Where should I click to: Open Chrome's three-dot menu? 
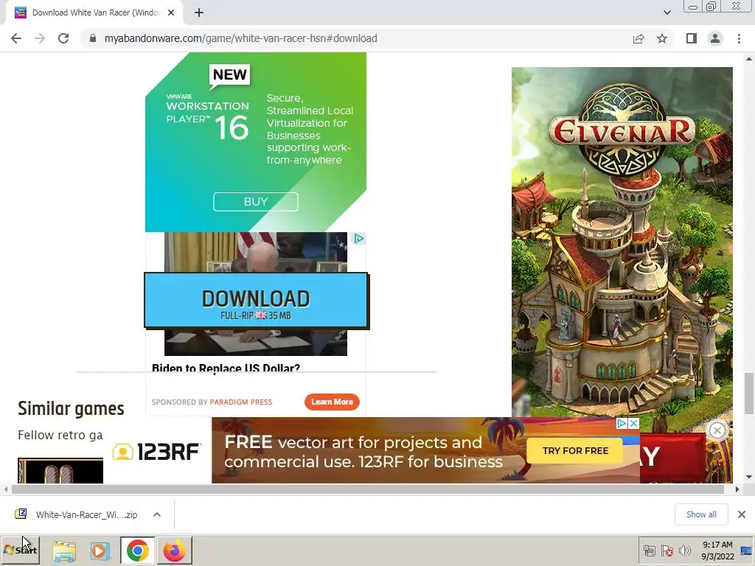point(739,38)
